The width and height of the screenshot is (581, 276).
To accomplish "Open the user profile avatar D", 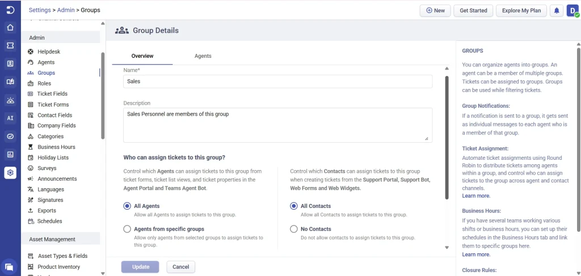I will pyautogui.click(x=571, y=11).
